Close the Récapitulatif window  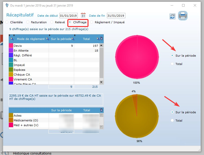(x=195, y=5)
